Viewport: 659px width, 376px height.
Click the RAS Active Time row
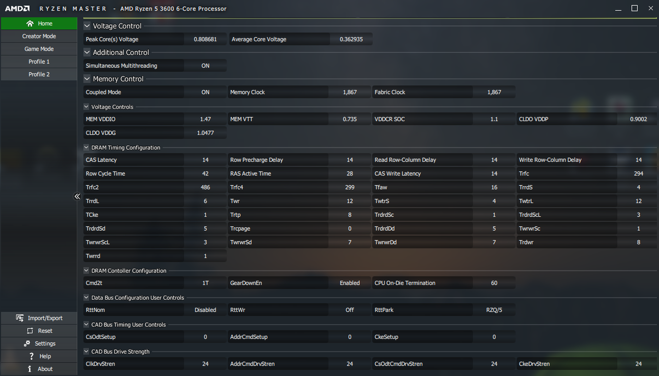(299, 173)
